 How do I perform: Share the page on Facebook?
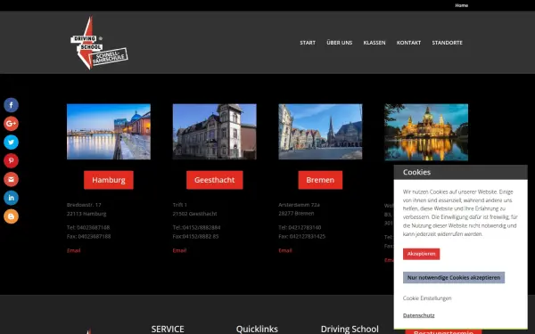coord(11,105)
